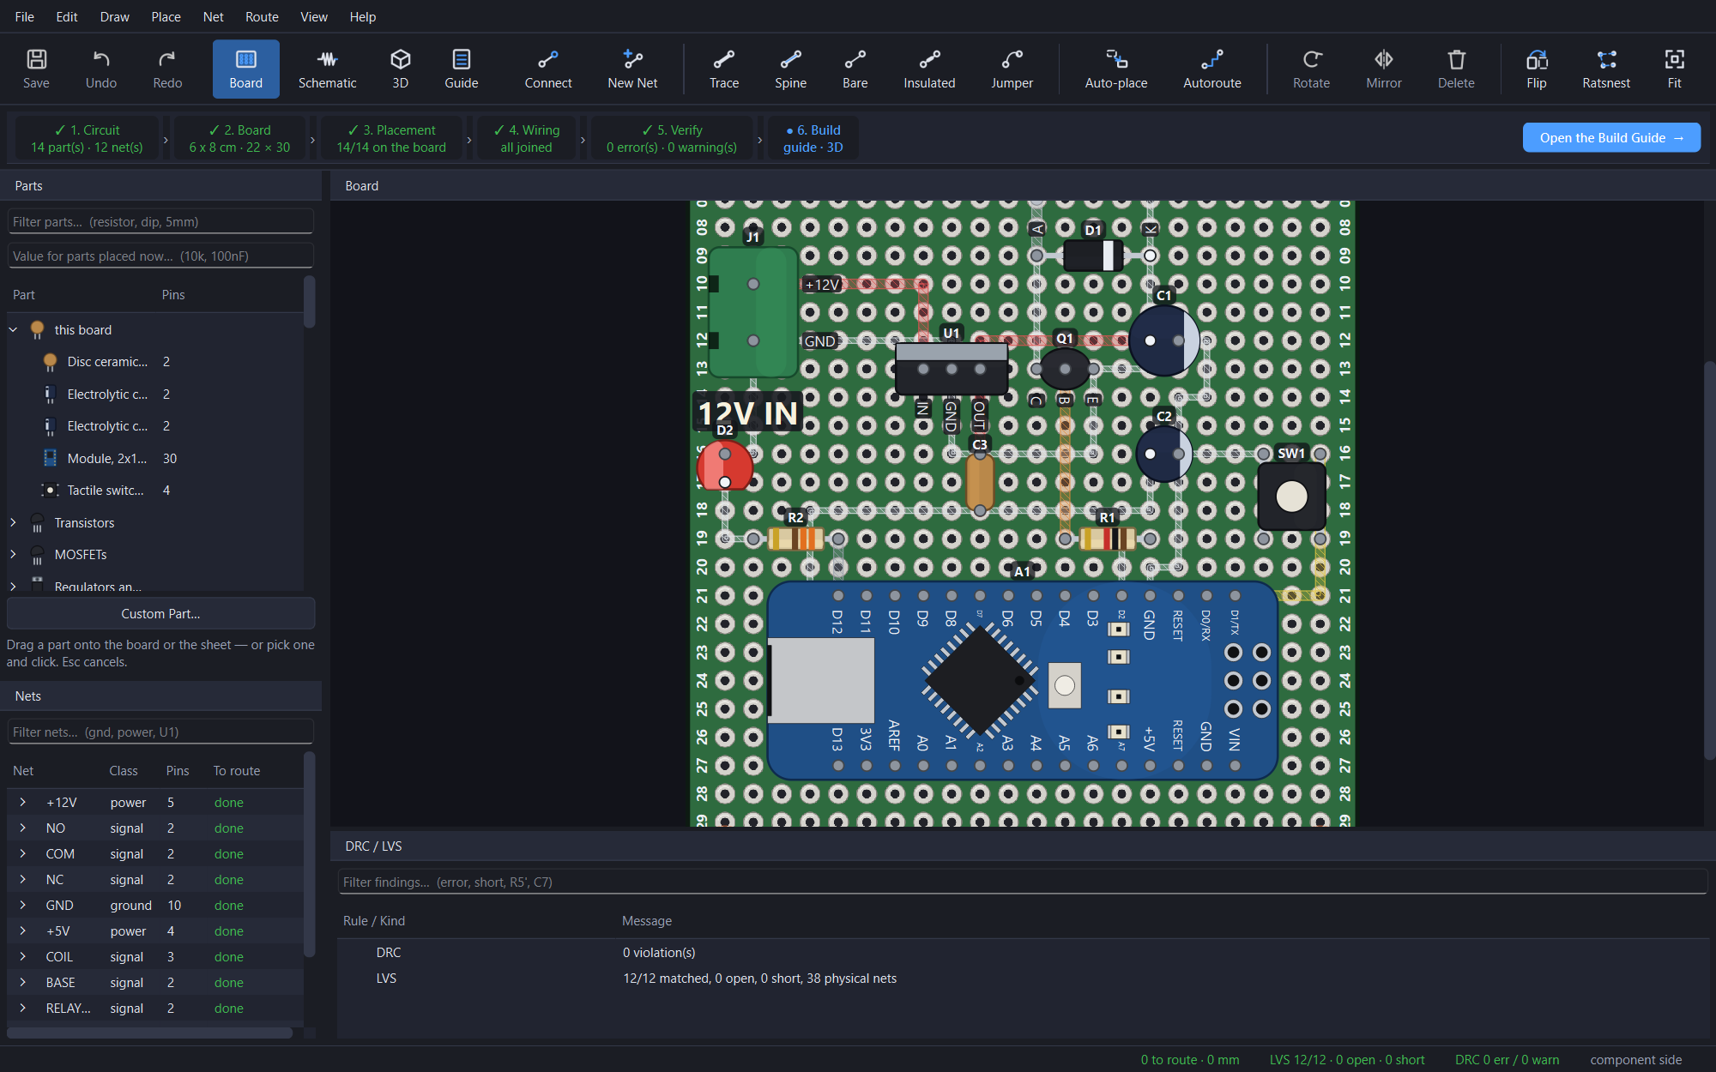The height and width of the screenshot is (1072, 1716).
Task: Click the value for parts field
Action: pos(160,256)
